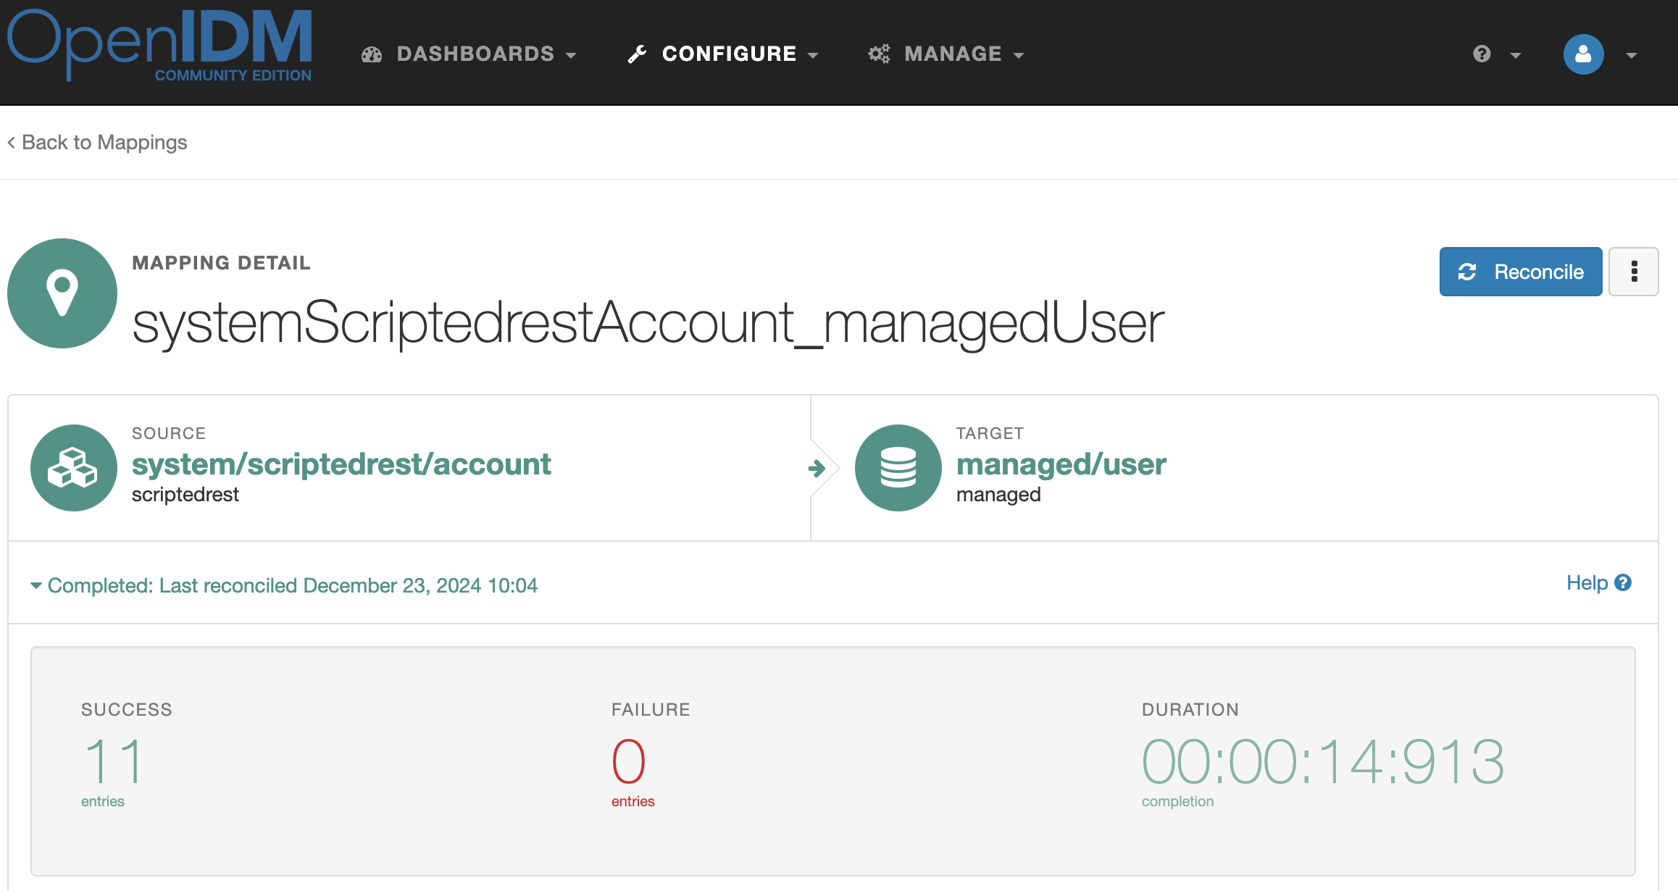Open the Configure menu
Image resolution: width=1678 pixels, height=891 pixels.
730,54
